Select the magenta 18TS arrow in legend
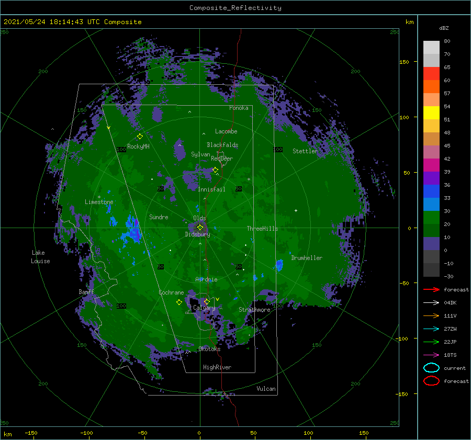Screen dimensions: 471x440 pos(431,355)
